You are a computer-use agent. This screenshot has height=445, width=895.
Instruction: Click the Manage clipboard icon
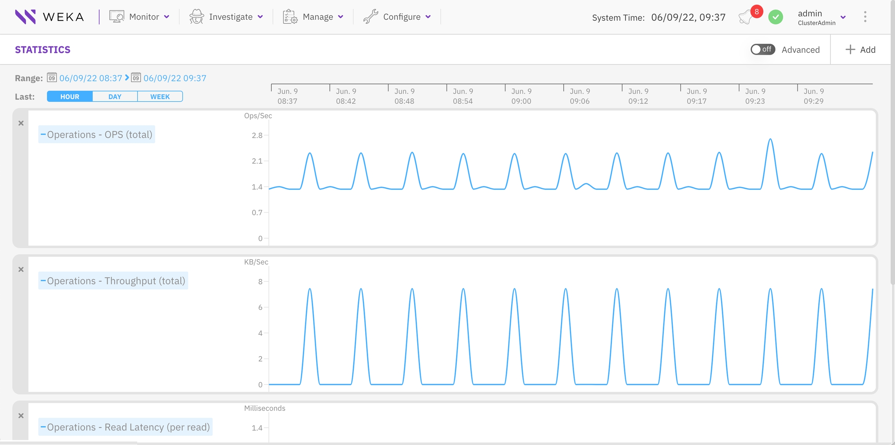click(290, 17)
